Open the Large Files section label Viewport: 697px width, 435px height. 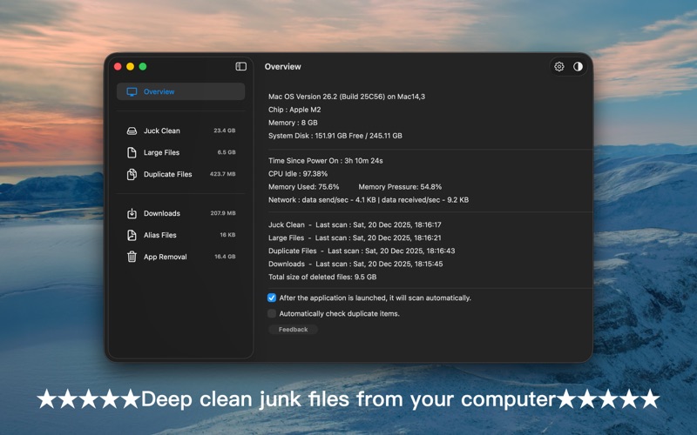coord(161,153)
